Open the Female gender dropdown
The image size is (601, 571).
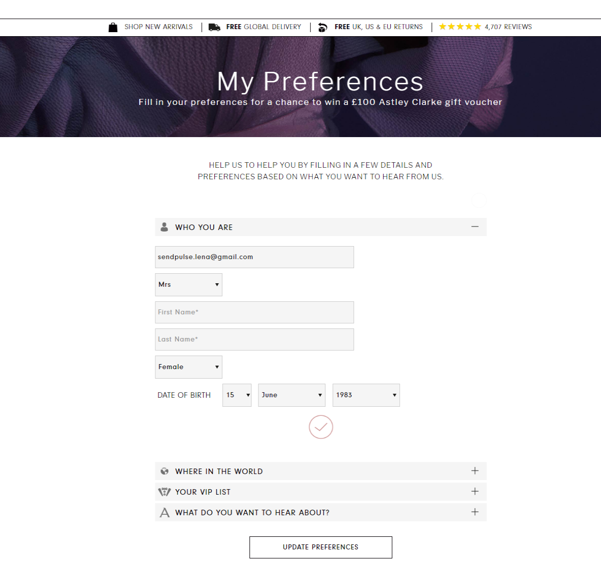coord(188,367)
